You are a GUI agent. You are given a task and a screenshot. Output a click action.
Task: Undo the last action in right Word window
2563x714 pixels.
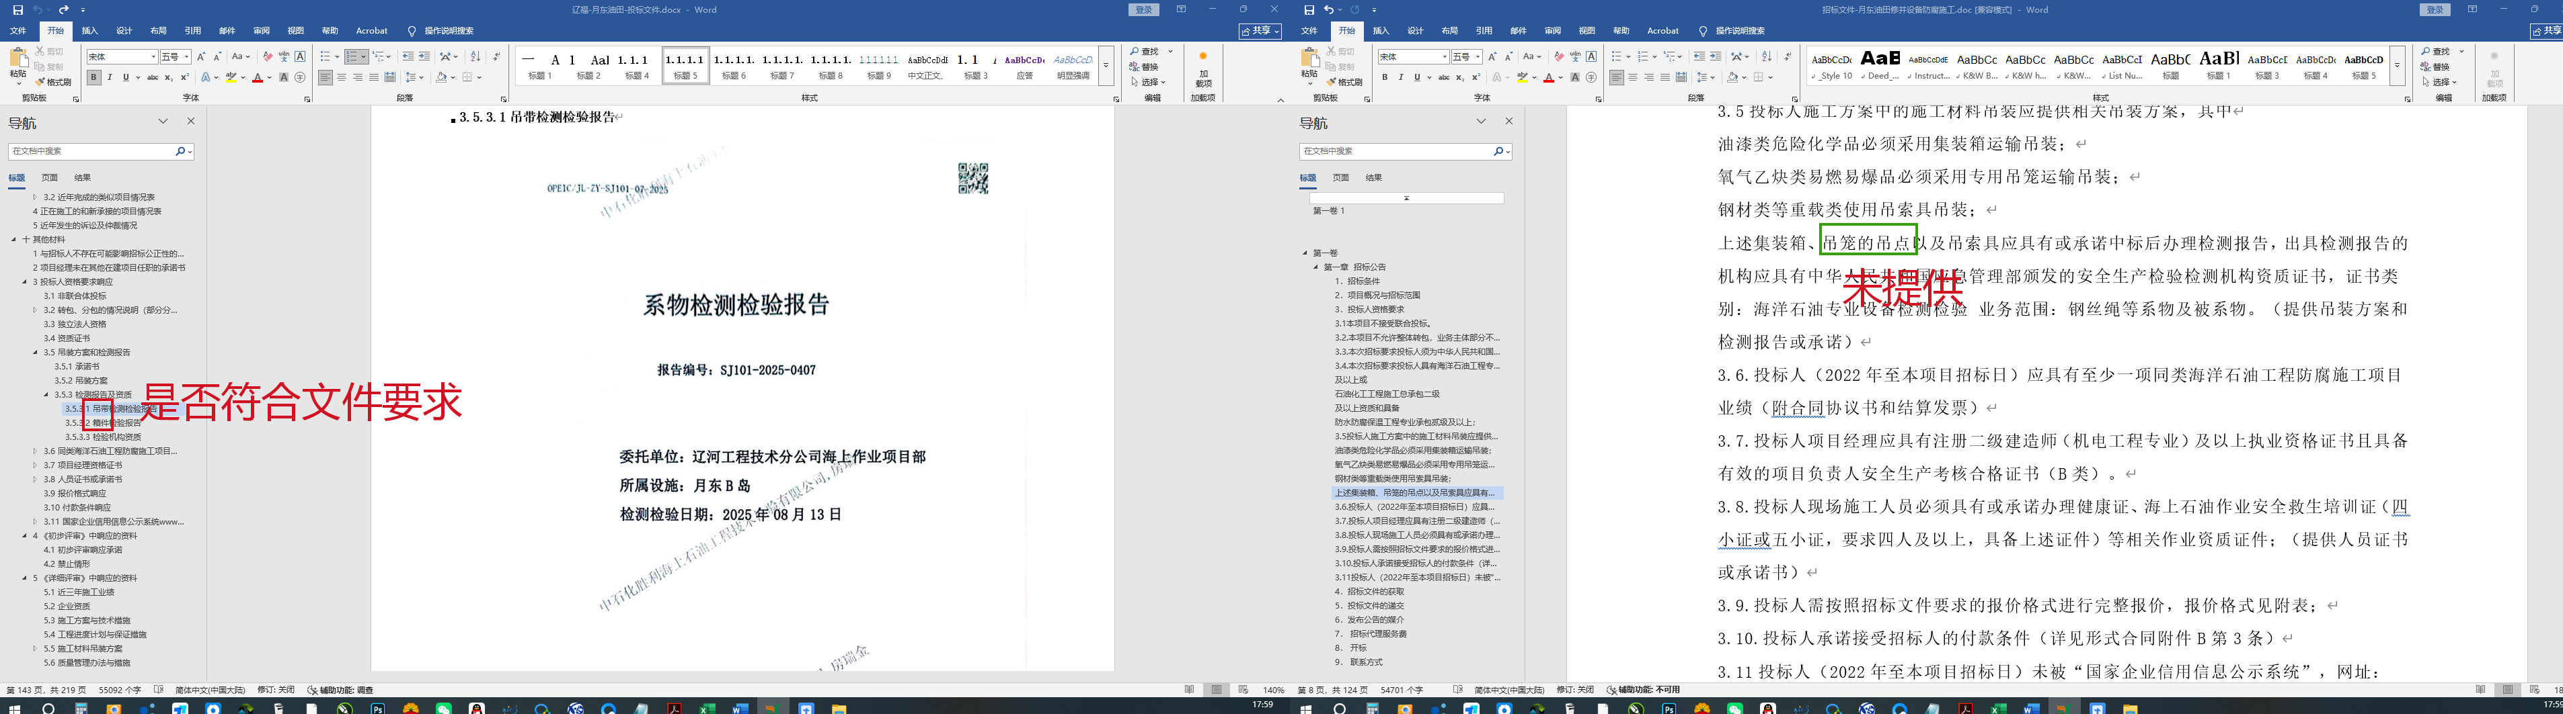coord(1330,10)
